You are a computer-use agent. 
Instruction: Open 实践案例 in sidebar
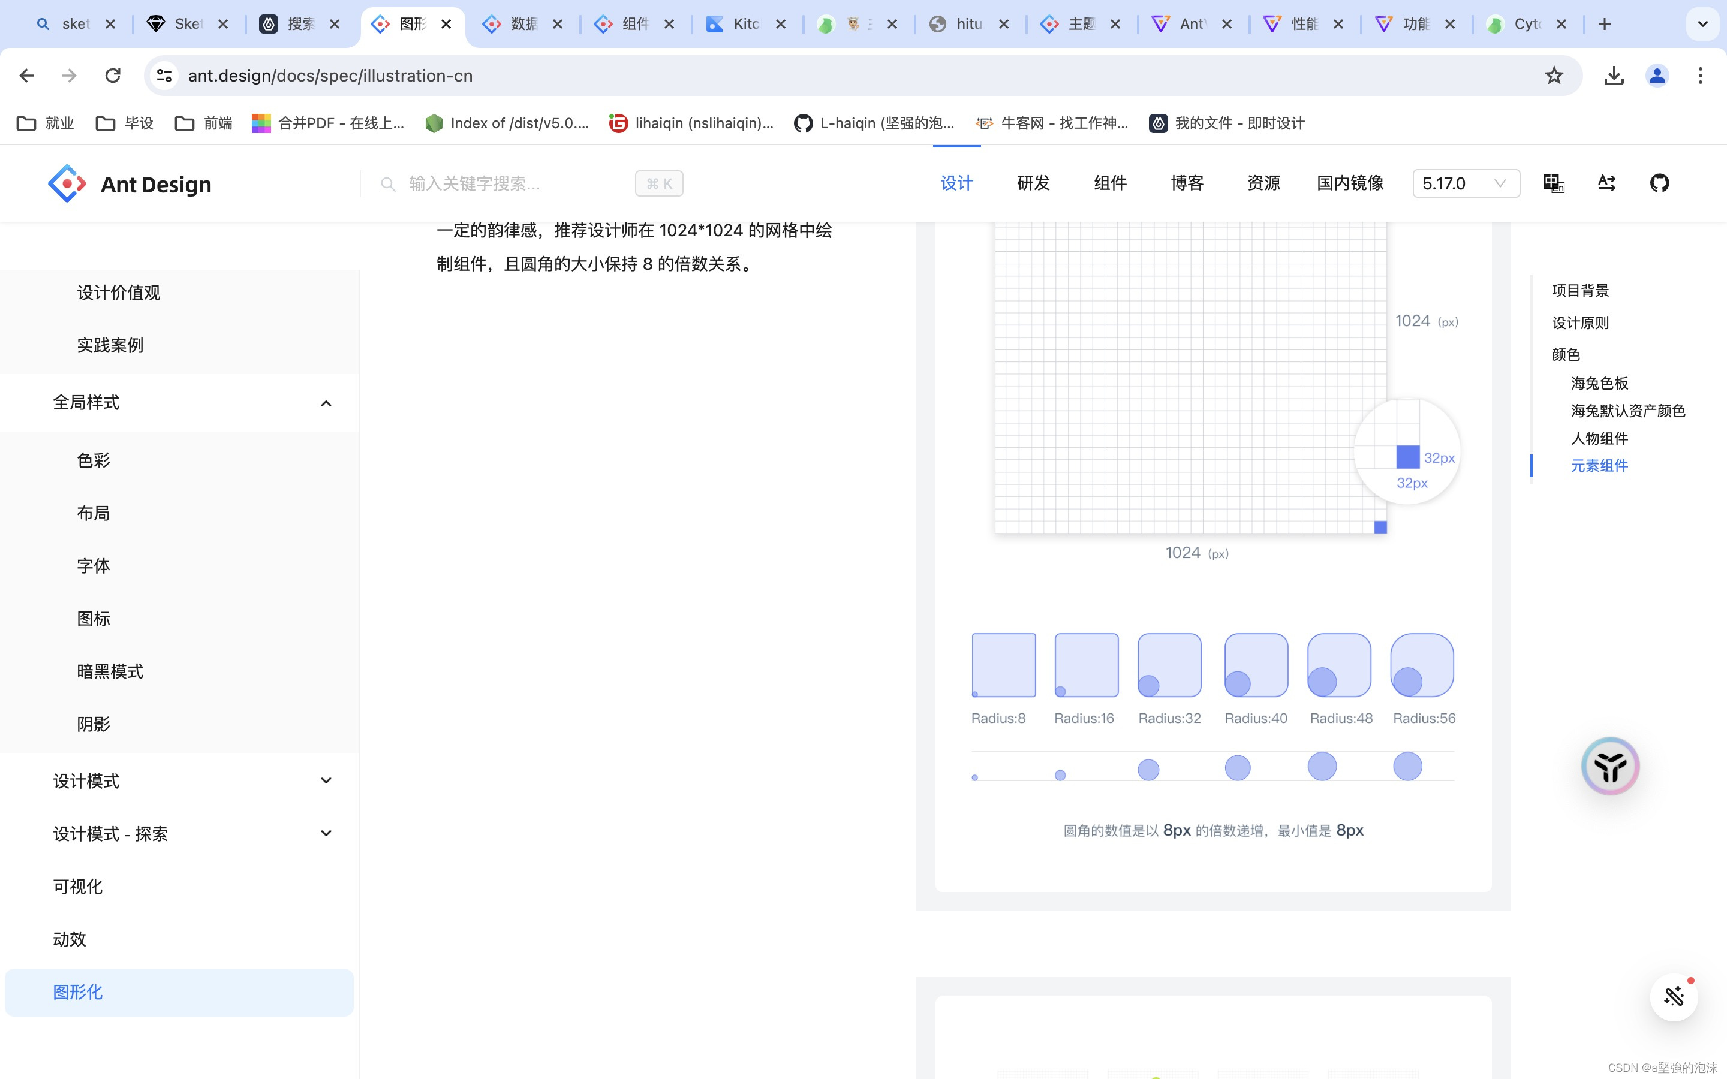[179, 345]
